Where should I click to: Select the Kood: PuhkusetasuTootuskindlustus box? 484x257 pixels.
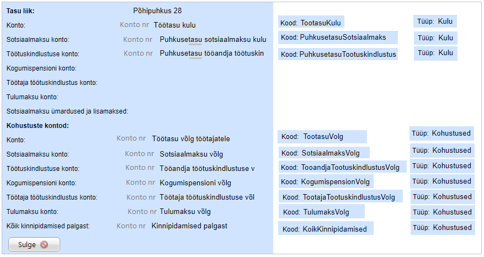pyautogui.click(x=338, y=54)
